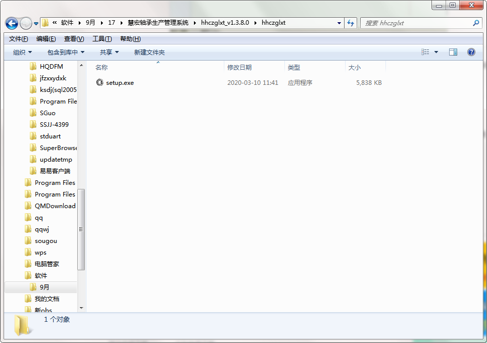
Task: Click the Back navigation arrow button
Action: pyautogui.click(x=12, y=23)
